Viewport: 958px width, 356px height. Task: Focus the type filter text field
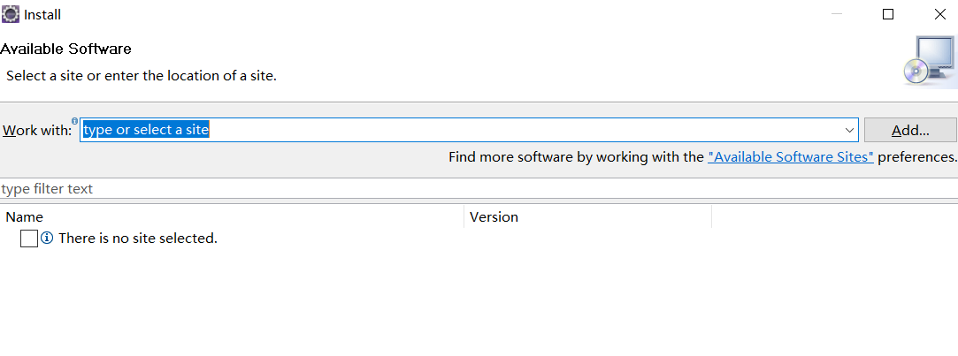tap(479, 189)
